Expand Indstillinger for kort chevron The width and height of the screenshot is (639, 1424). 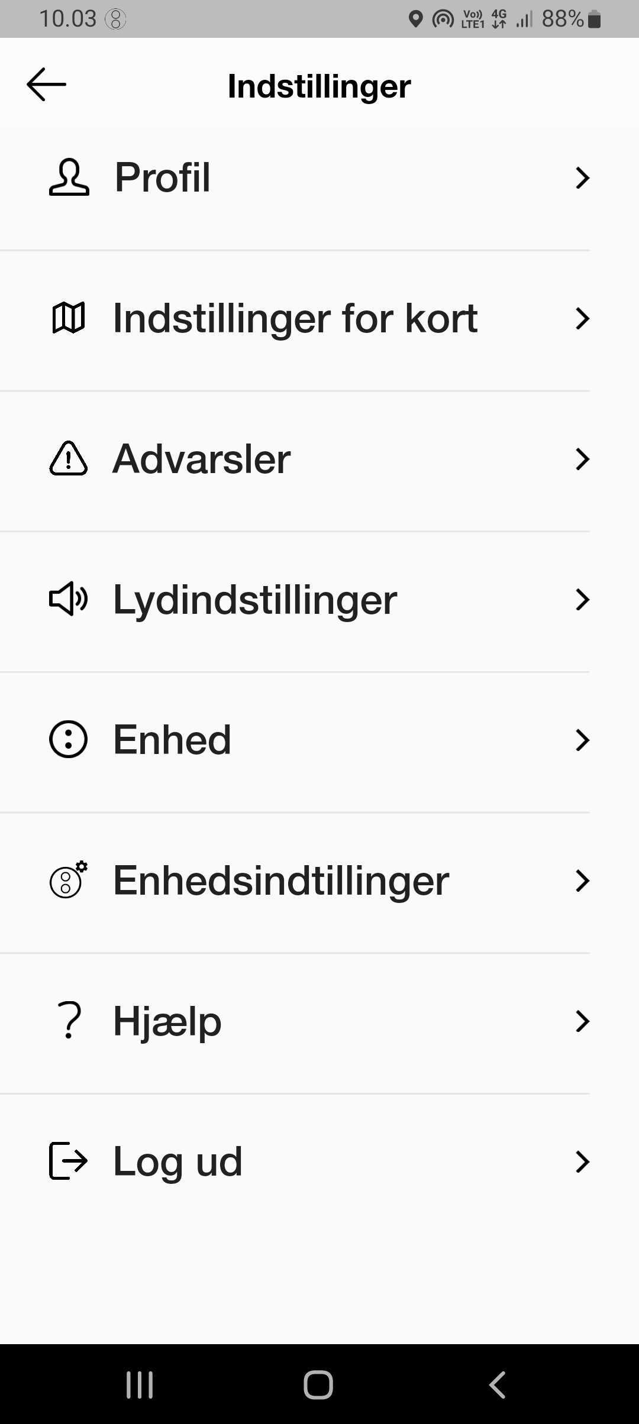point(582,318)
